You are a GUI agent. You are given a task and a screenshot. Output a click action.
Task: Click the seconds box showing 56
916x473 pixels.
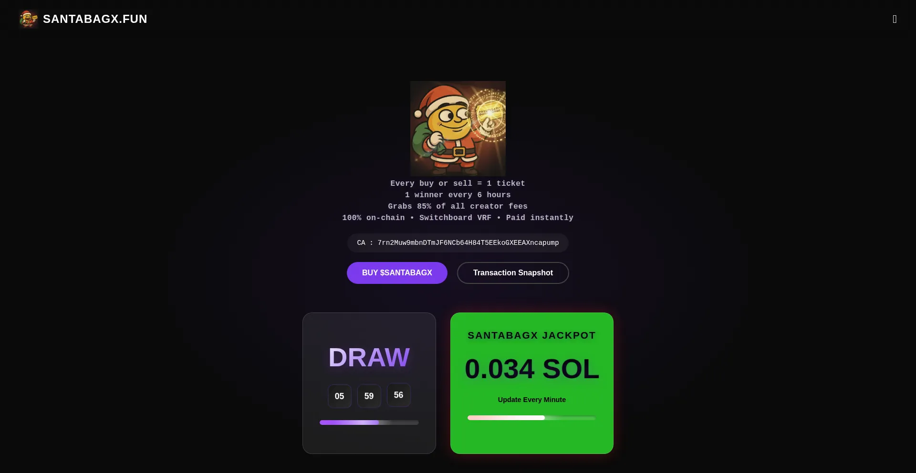coord(399,395)
